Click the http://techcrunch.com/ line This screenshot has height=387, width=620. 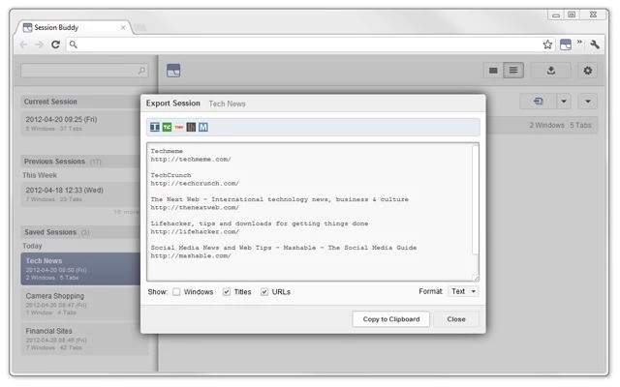click(195, 184)
